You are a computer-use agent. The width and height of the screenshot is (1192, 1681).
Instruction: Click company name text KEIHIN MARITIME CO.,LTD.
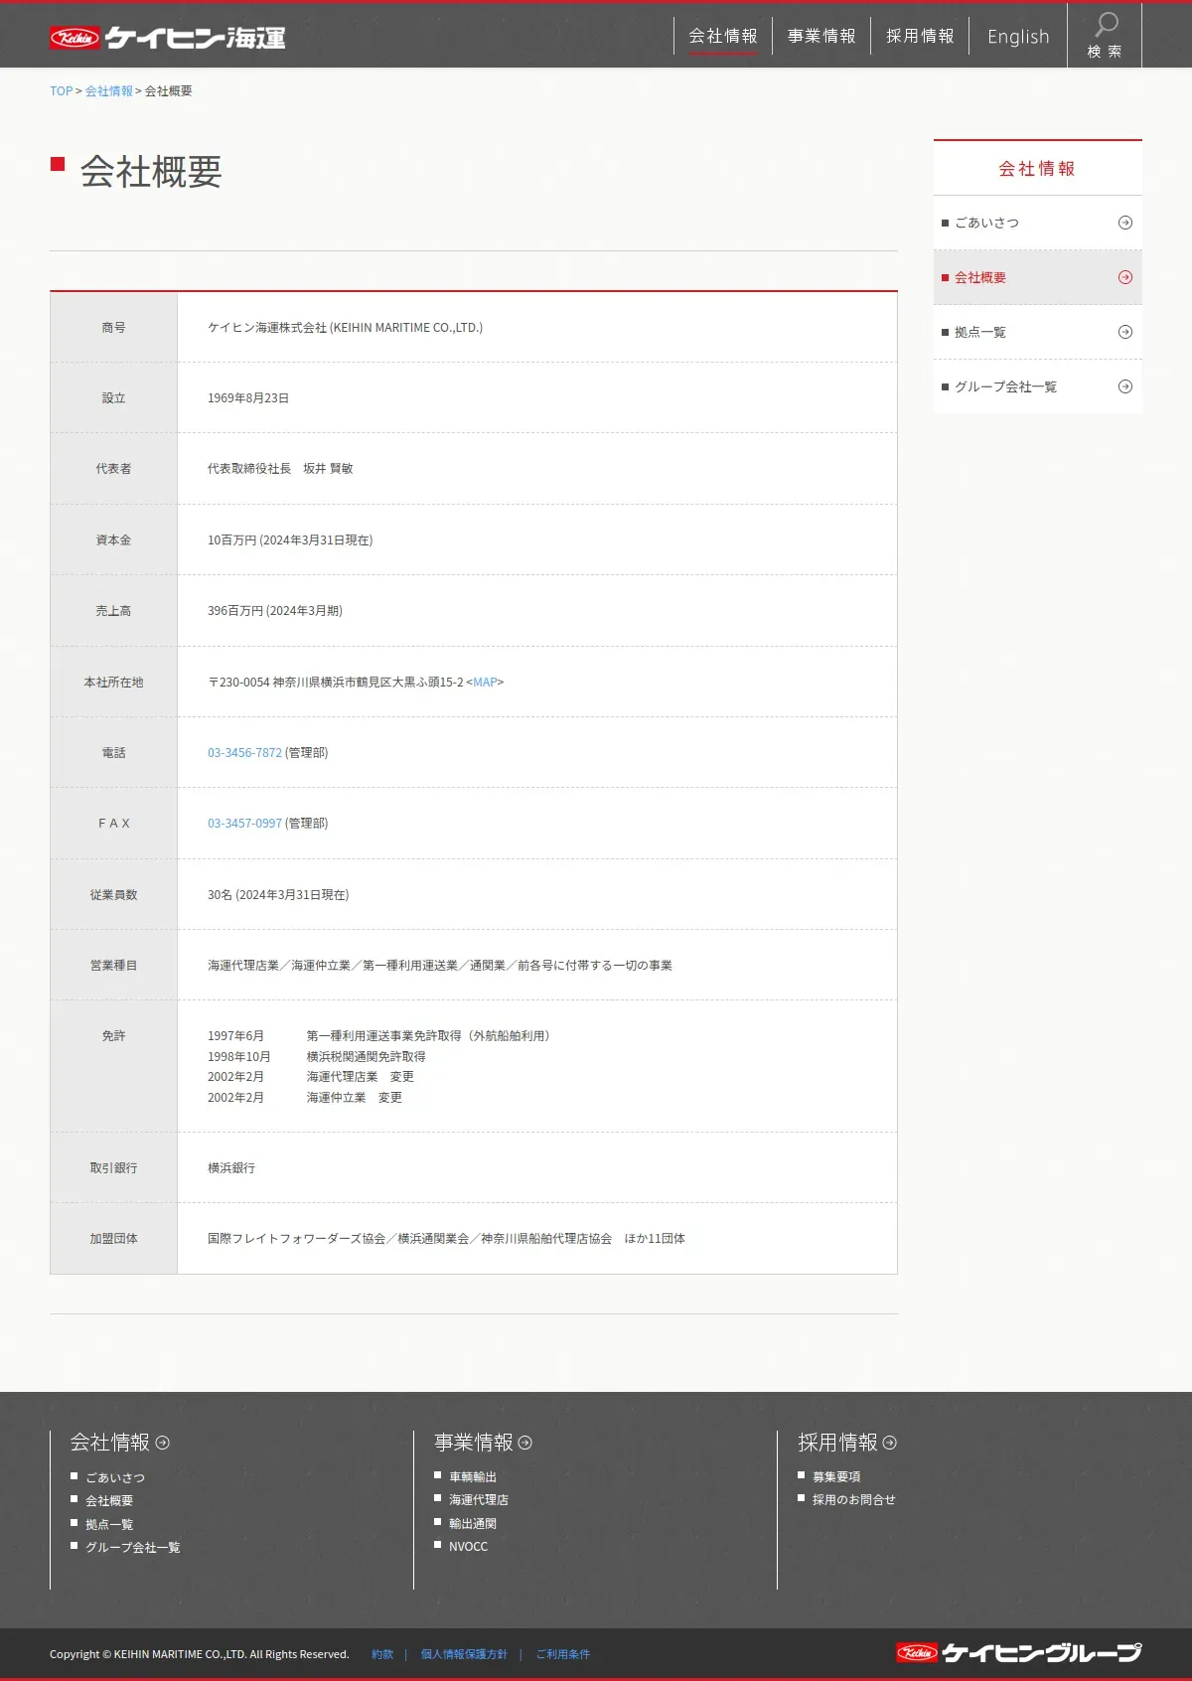coord(406,327)
